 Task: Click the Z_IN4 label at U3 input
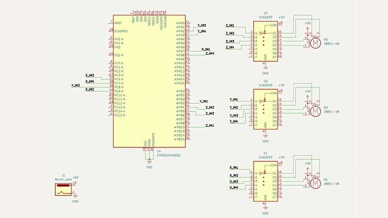(230, 47)
